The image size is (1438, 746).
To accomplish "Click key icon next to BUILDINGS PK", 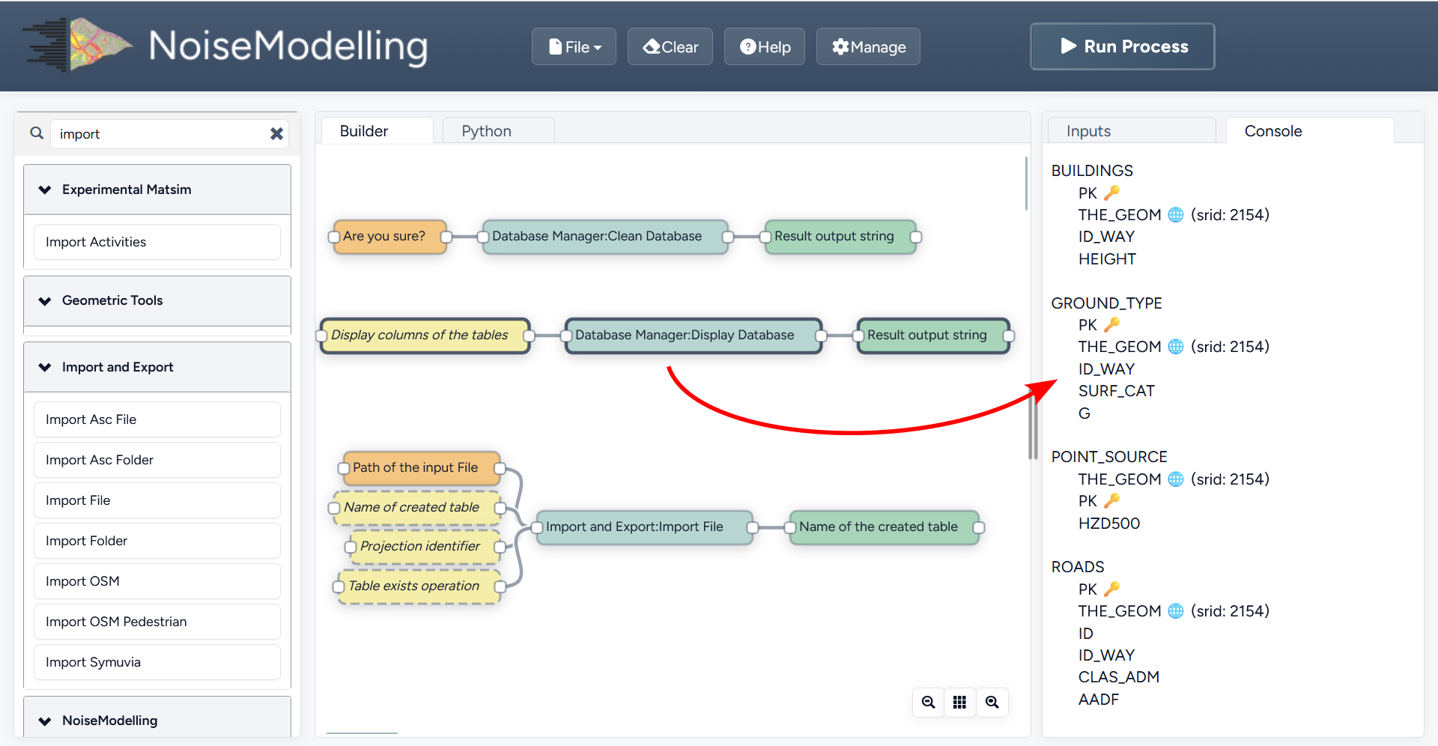I will [x=1112, y=192].
